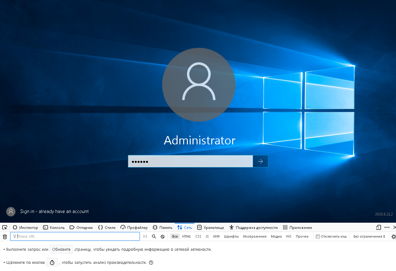This screenshot has height=271, width=396.
Task: Focus the Поиск URL filter field
Action: 75,236
